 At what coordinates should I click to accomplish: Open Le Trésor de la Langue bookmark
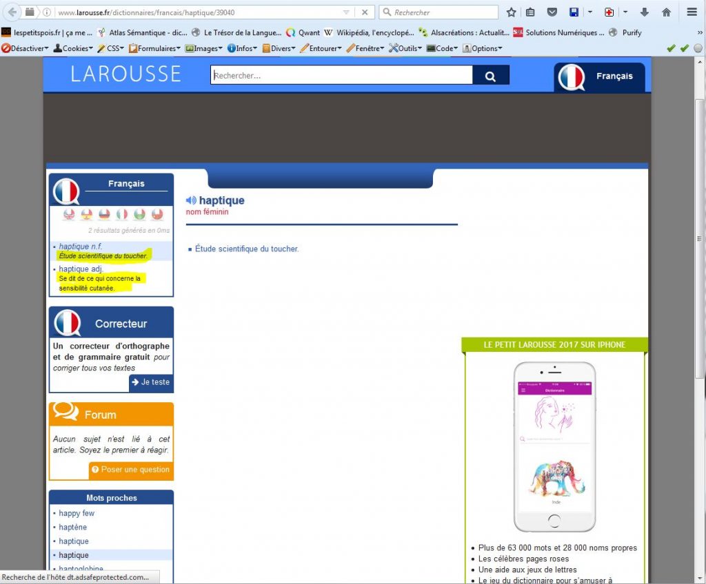[x=237, y=32]
